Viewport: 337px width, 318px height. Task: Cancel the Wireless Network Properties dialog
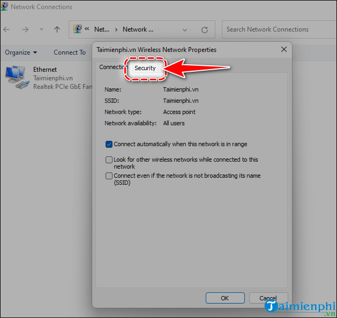pos(268,298)
